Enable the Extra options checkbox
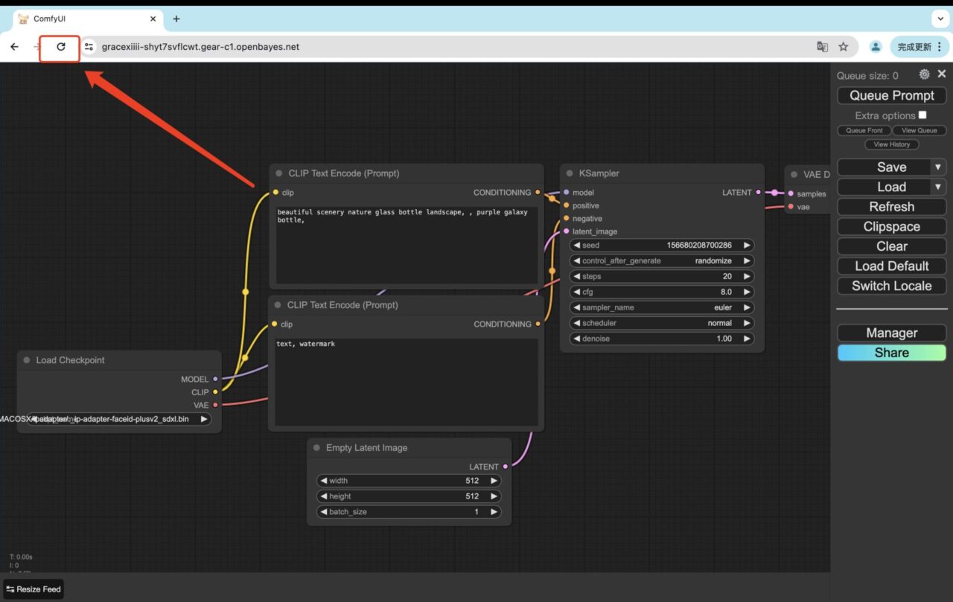The image size is (953, 602). (x=922, y=115)
